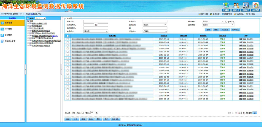Image resolution: width=262 pixels, height=127 pixels.
Task: Click the pagination go button
Action: (255, 113)
